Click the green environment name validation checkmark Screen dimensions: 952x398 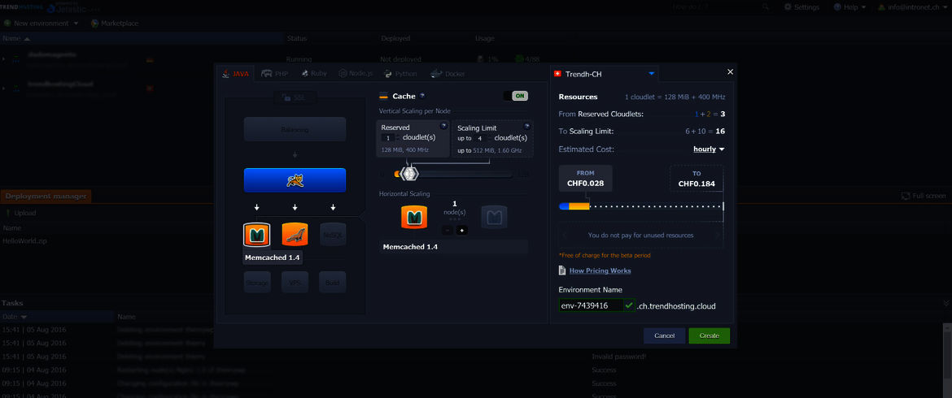tap(628, 306)
